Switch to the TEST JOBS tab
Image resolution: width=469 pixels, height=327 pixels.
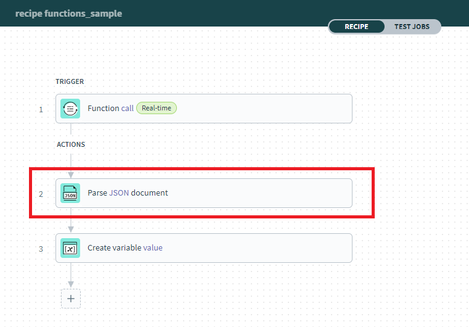pyautogui.click(x=412, y=27)
